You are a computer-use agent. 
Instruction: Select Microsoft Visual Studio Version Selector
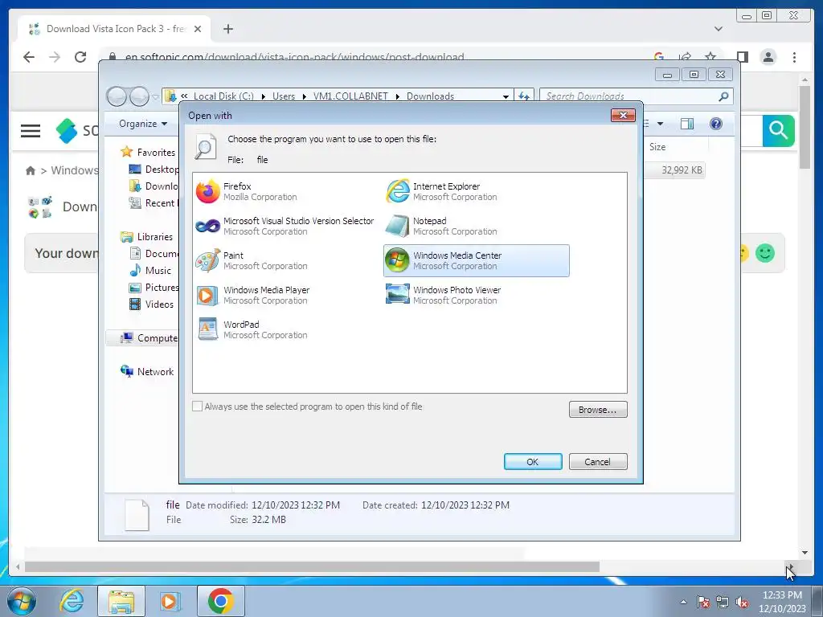[285, 226]
